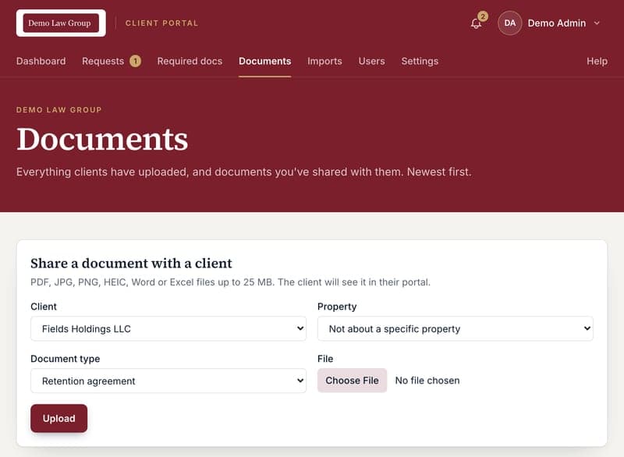This screenshot has width=624, height=457.
Task: Open the Imports tab
Action: tap(324, 62)
